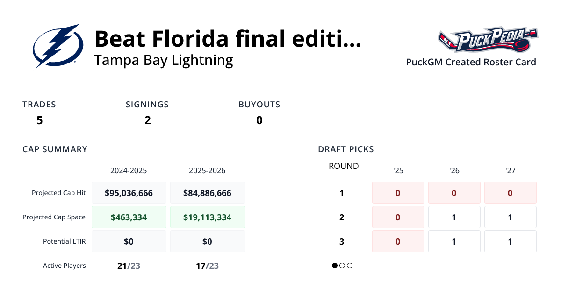Click the '27 round 1 pick showing 0
Screen dimensions: 561x294
tap(510, 193)
